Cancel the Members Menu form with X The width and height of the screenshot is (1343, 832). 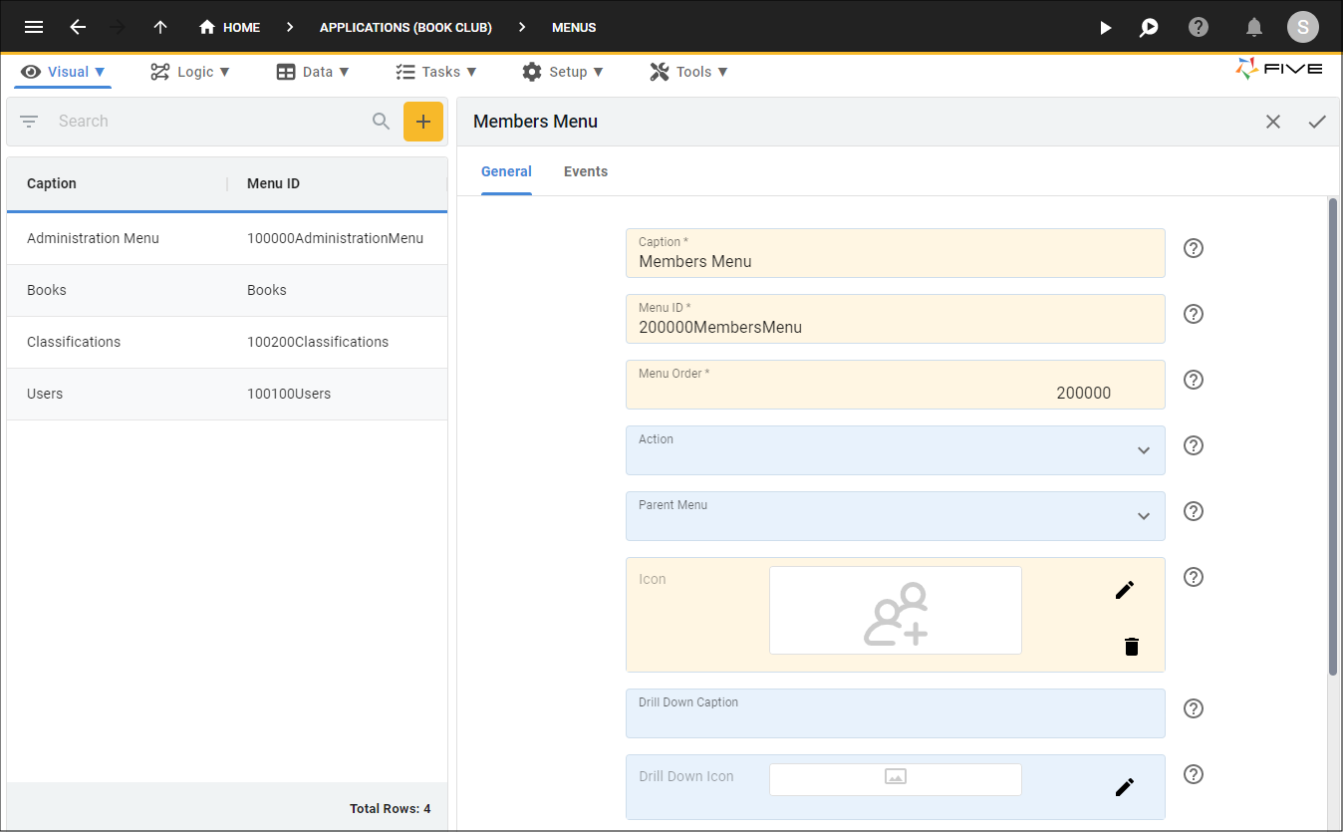coord(1273,122)
